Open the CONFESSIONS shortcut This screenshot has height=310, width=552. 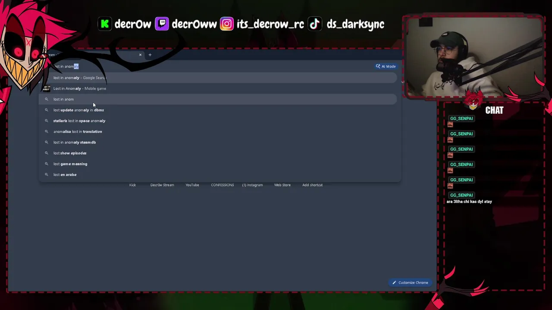click(x=223, y=185)
